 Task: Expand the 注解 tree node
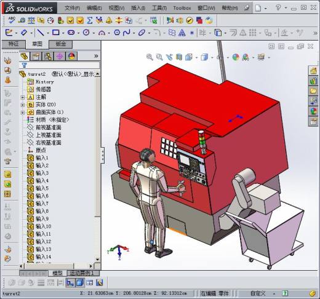23,97
